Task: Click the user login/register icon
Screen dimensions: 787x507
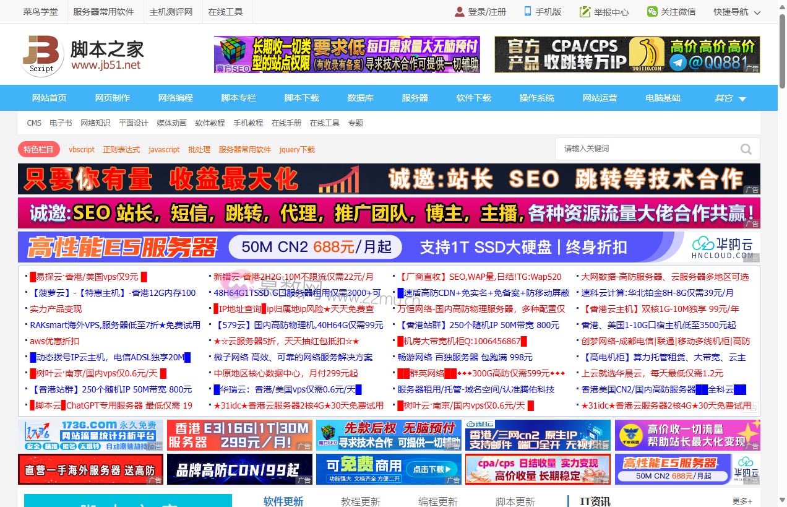Action: 459,12
